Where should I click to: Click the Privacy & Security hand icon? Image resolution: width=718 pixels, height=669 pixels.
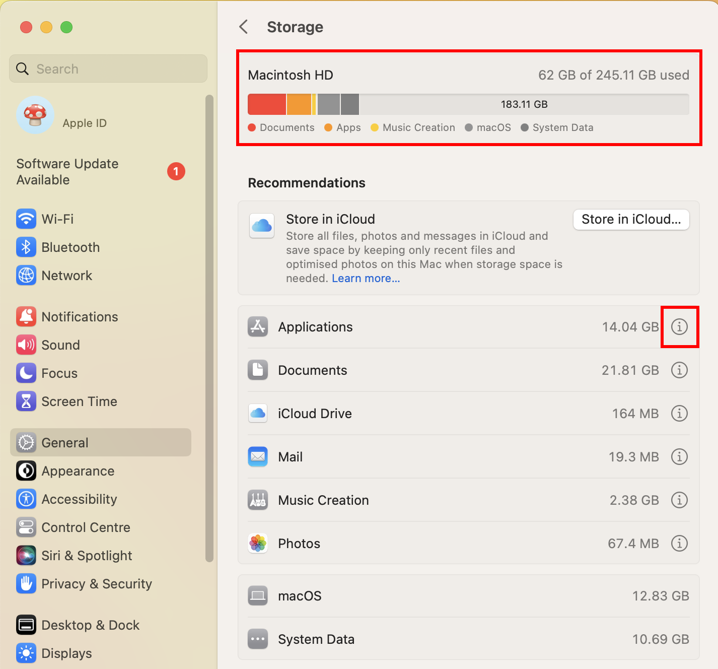(26, 584)
